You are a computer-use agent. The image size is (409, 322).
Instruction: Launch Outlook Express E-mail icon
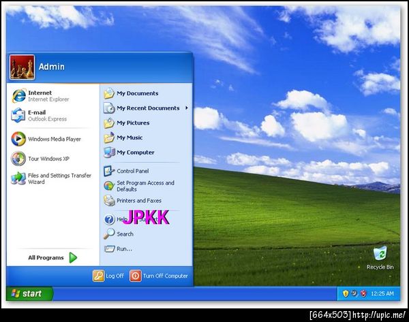pyautogui.click(x=18, y=115)
